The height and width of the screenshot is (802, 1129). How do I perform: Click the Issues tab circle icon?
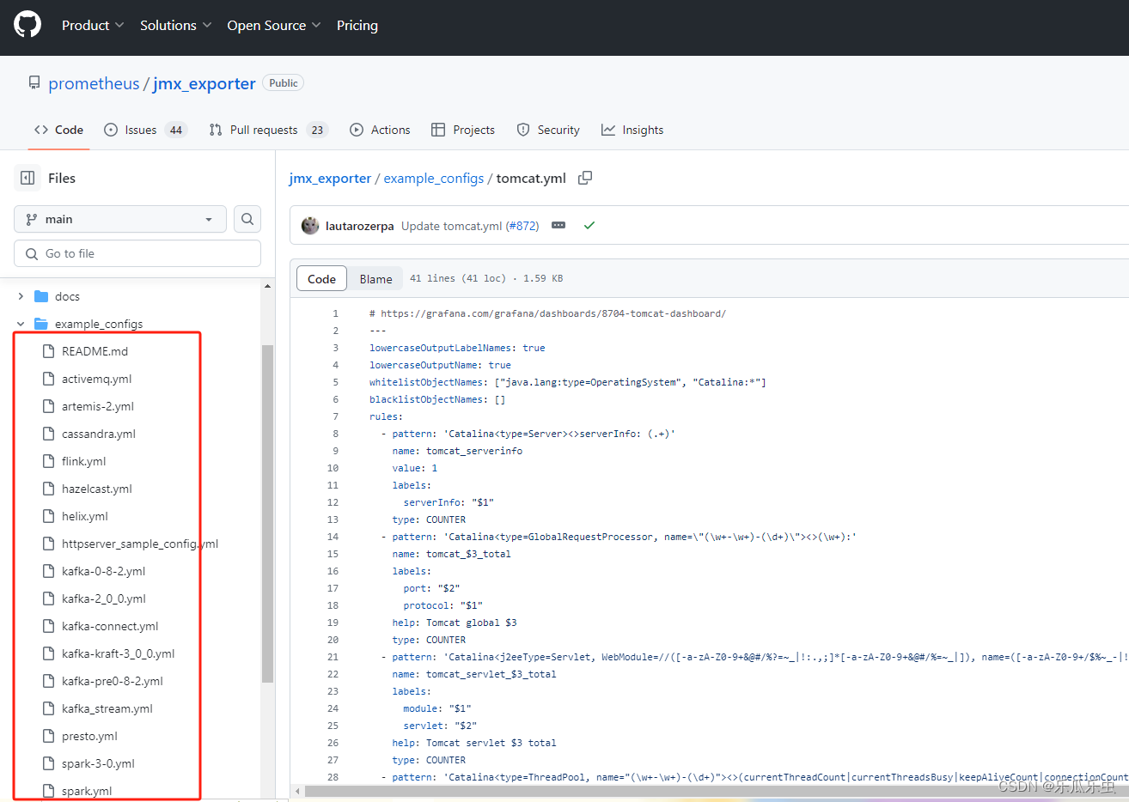(x=111, y=130)
